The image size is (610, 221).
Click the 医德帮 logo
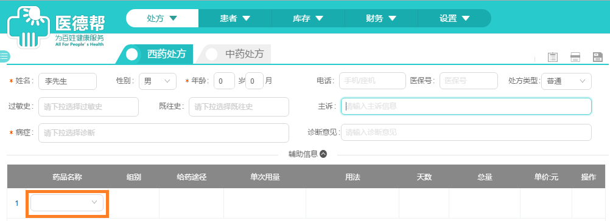tap(55, 27)
